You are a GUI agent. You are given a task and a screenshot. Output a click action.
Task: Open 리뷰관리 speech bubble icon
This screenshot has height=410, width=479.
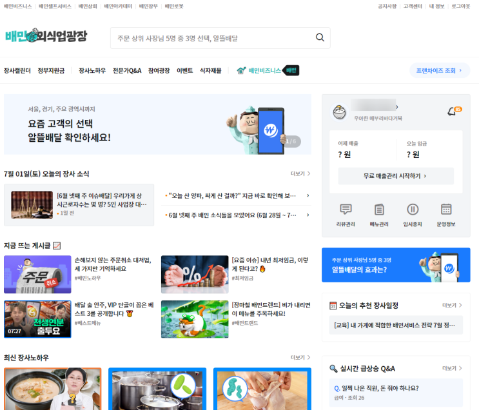click(x=346, y=210)
